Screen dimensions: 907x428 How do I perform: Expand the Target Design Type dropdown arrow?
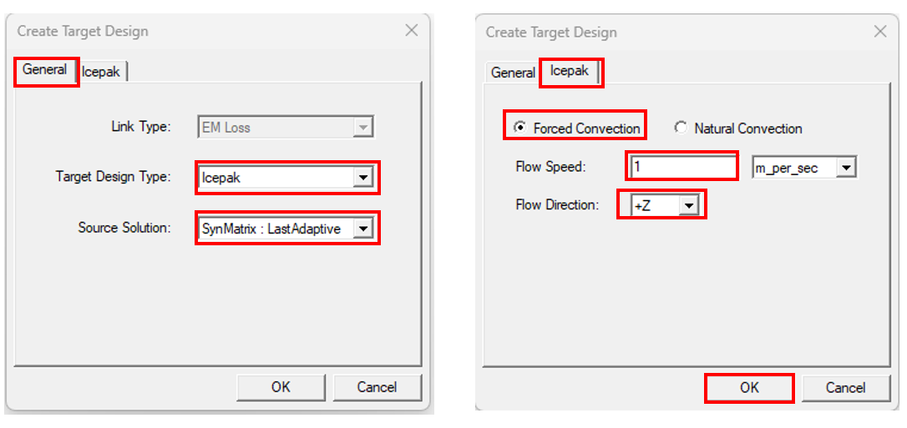pyautogui.click(x=362, y=178)
